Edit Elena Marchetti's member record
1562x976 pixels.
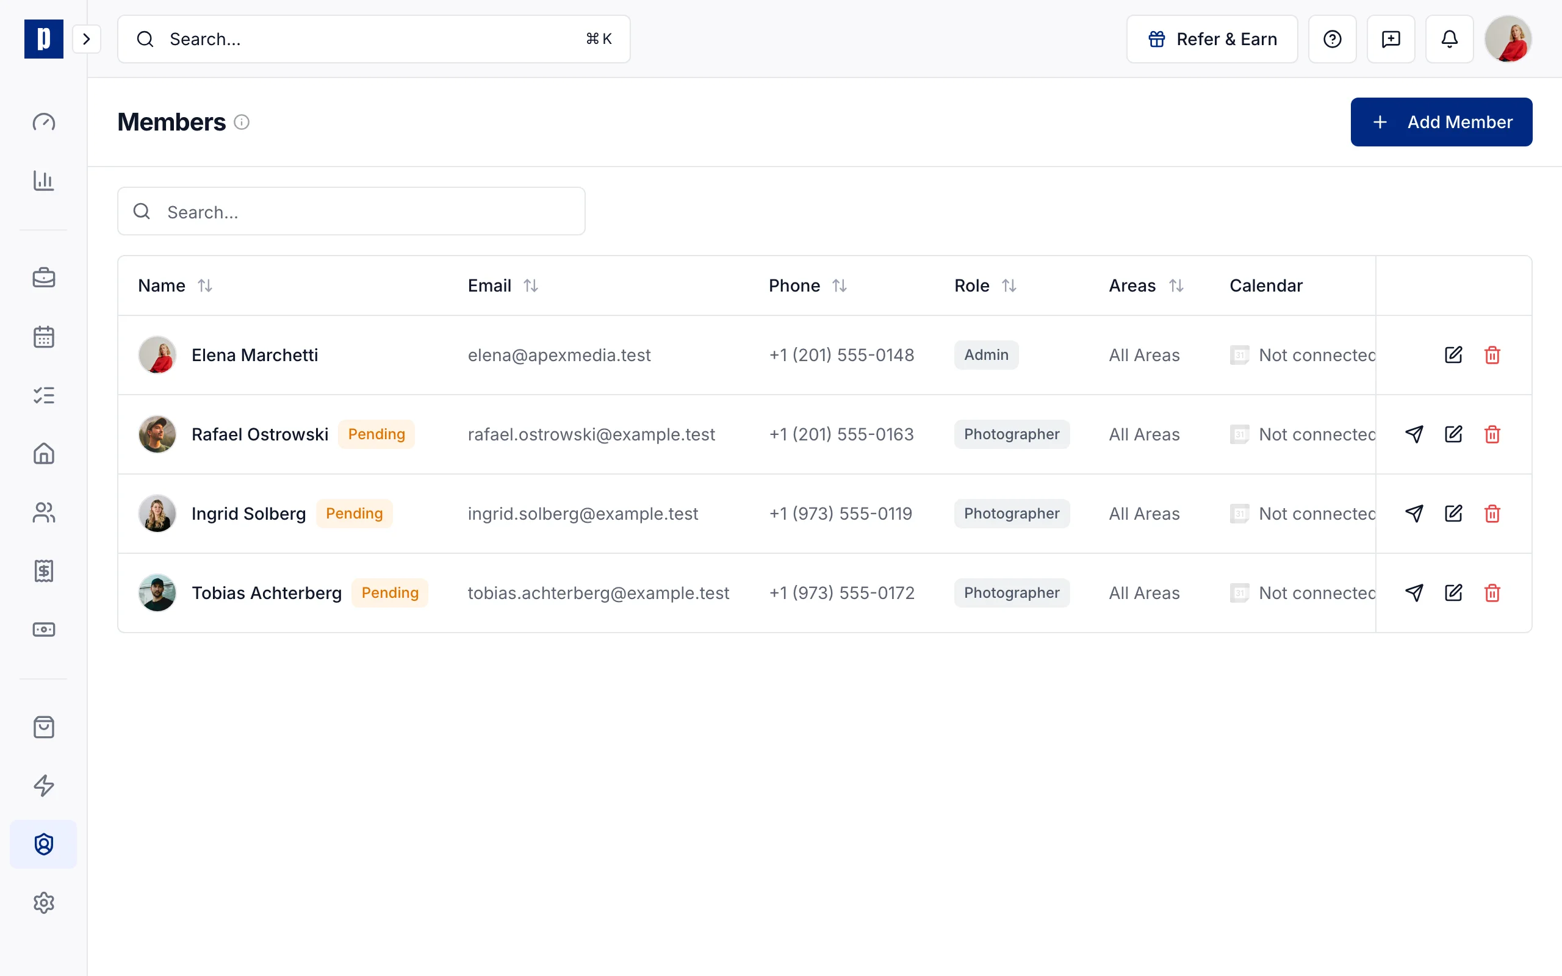point(1453,355)
